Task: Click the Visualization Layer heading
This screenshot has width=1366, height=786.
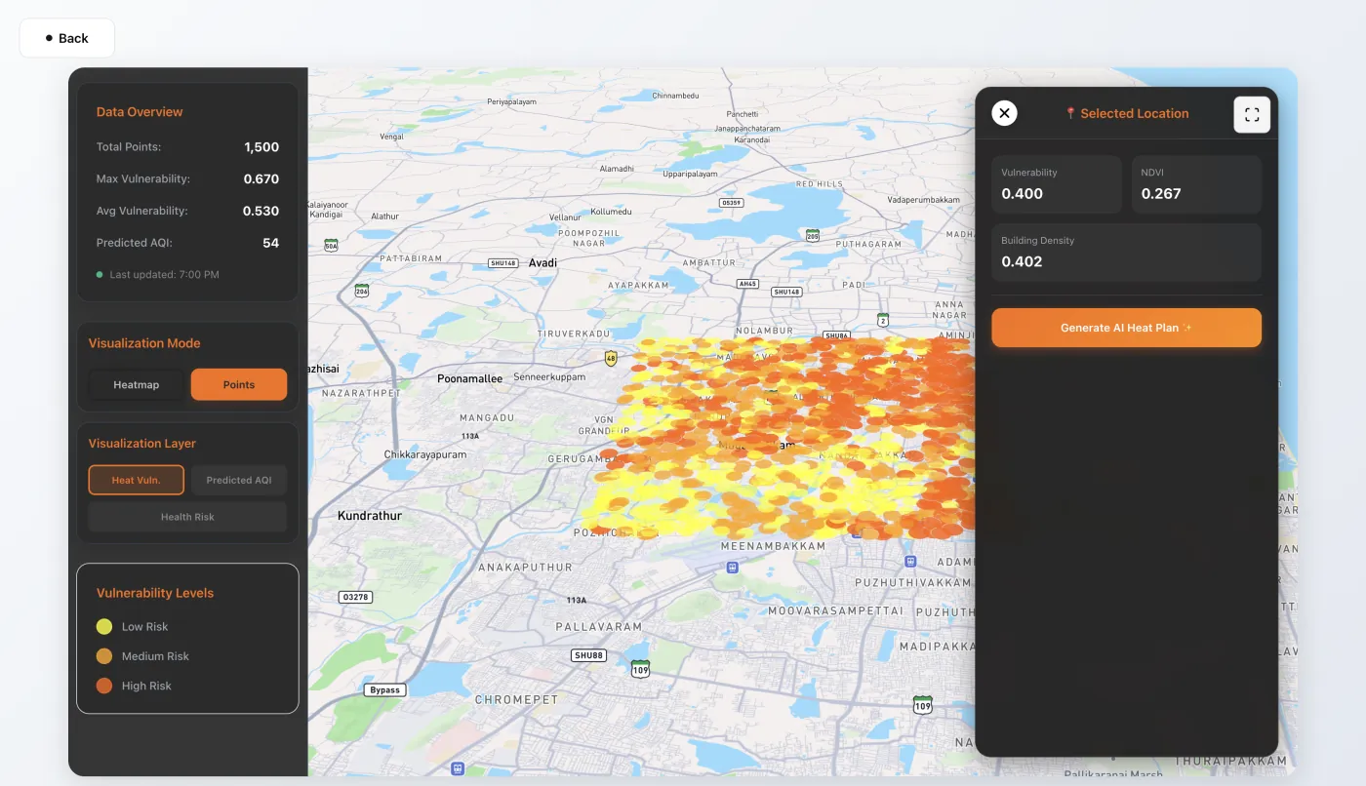Action: coord(142,444)
